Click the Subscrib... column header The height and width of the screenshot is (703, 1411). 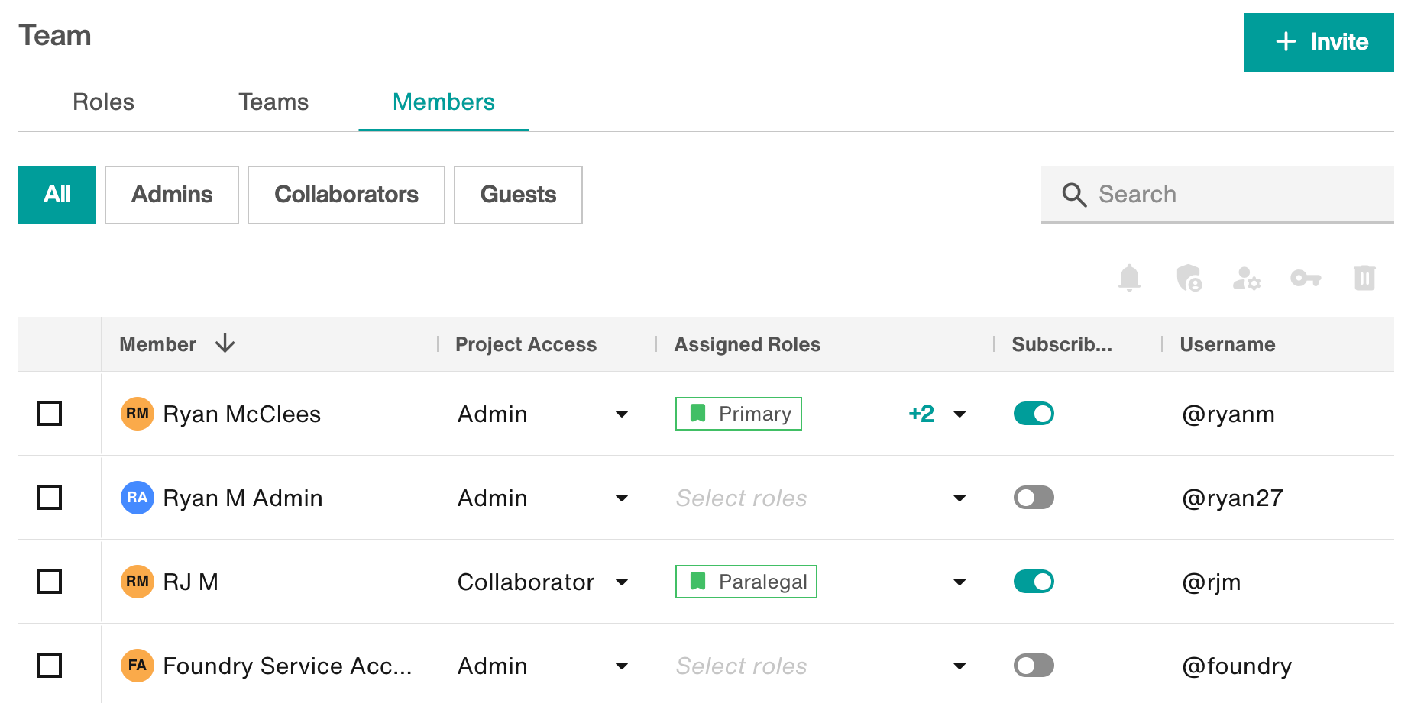tap(1062, 344)
